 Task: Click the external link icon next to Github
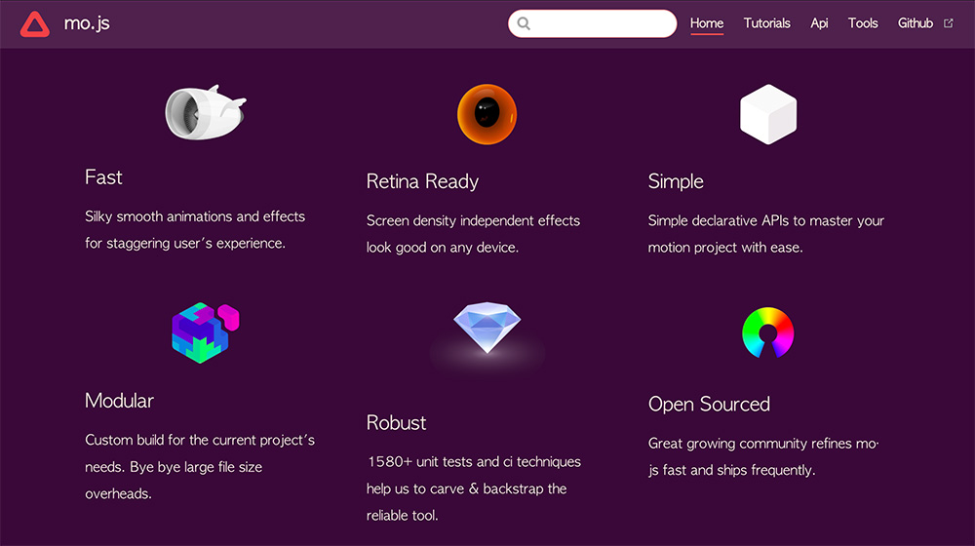coord(949,23)
